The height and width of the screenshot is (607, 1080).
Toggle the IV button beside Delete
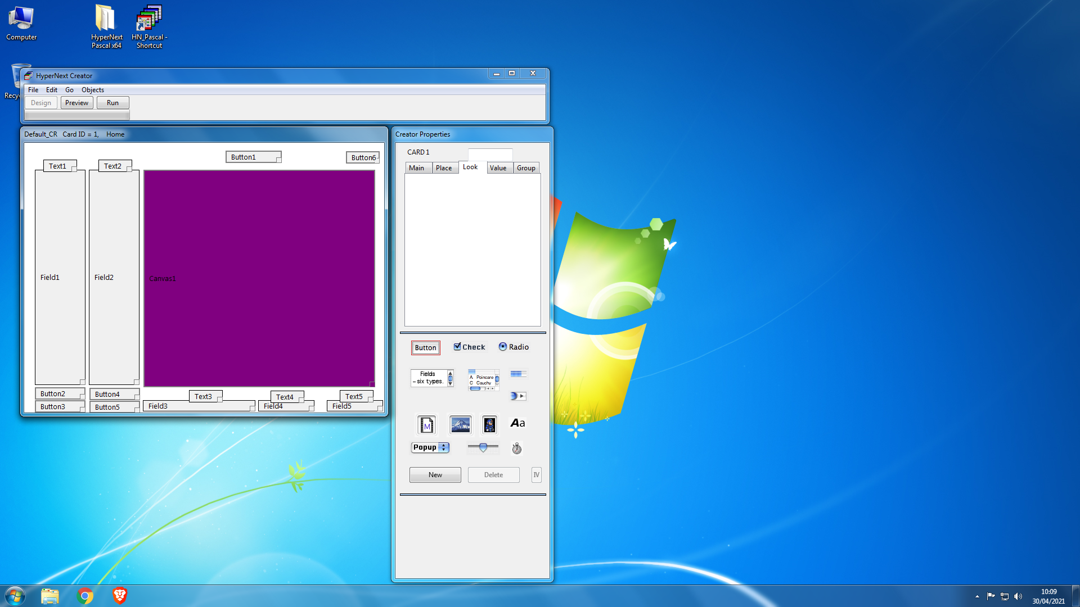(536, 475)
